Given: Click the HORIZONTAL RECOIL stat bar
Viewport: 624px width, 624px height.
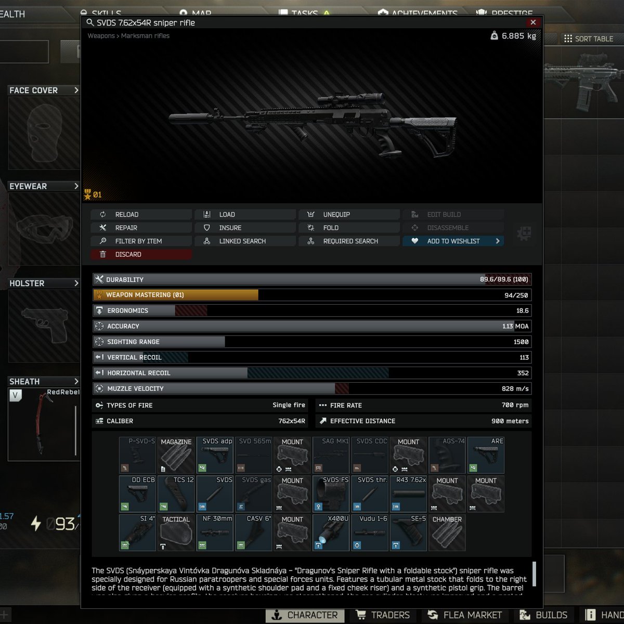Looking at the screenshot, I should [x=312, y=373].
